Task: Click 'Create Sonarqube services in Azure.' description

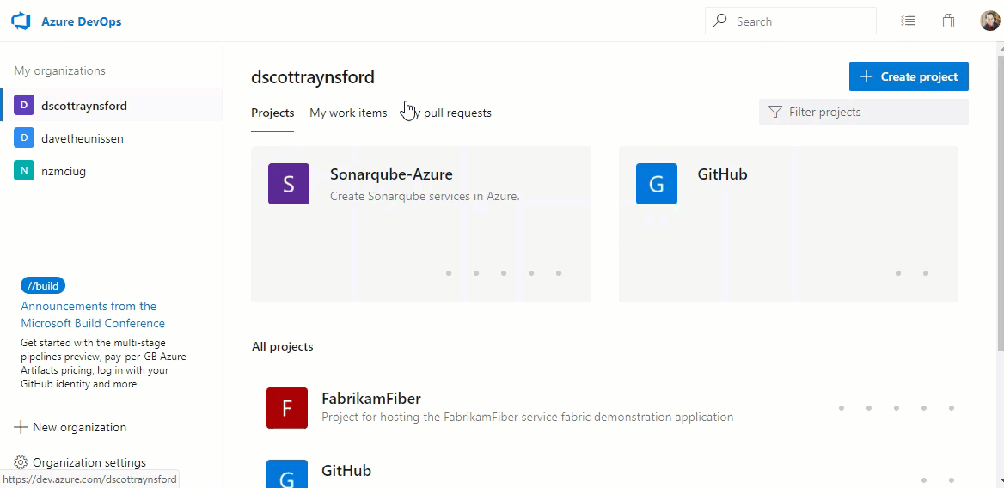Action: tap(425, 197)
